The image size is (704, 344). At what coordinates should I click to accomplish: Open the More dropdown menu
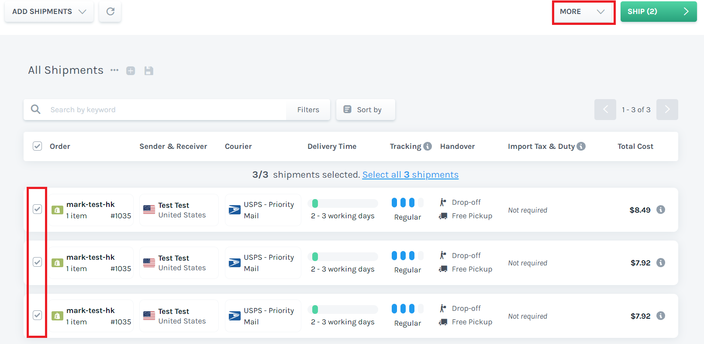583,12
